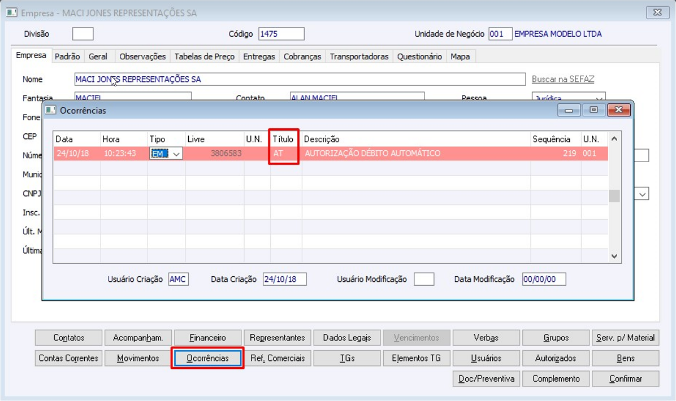The width and height of the screenshot is (676, 401).
Task: Expand the Tipo dropdown showing EM
Action: (x=176, y=154)
